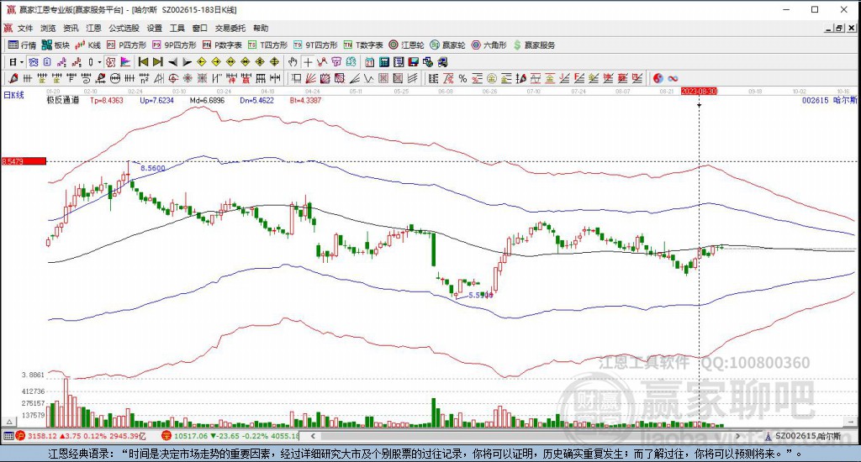
Task: Click the yin-yang icon
Action: pos(658,78)
